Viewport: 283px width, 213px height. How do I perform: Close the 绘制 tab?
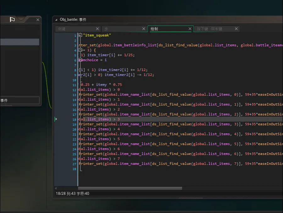[x=190, y=29]
